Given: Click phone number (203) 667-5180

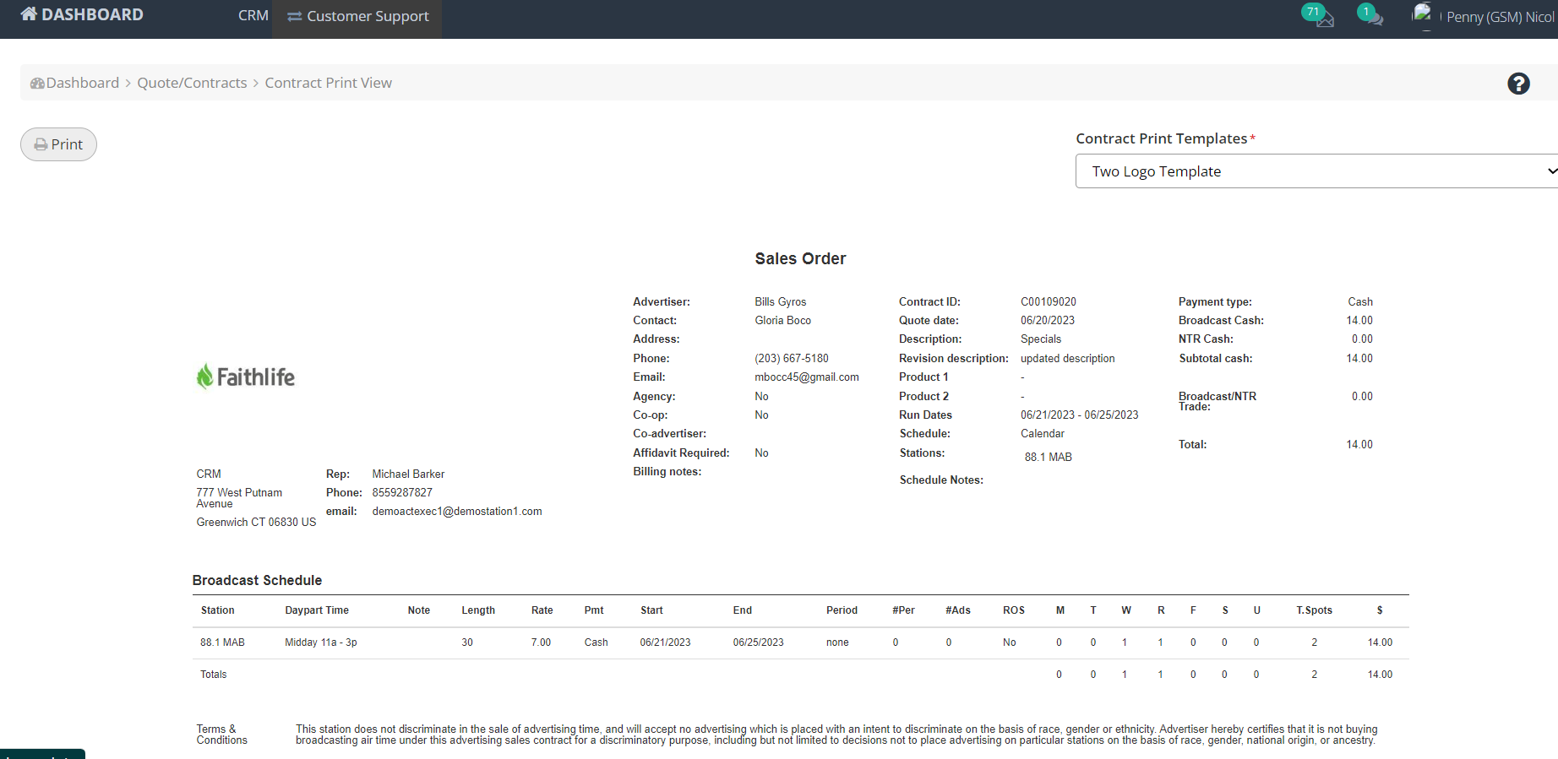Looking at the screenshot, I should tap(792, 358).
